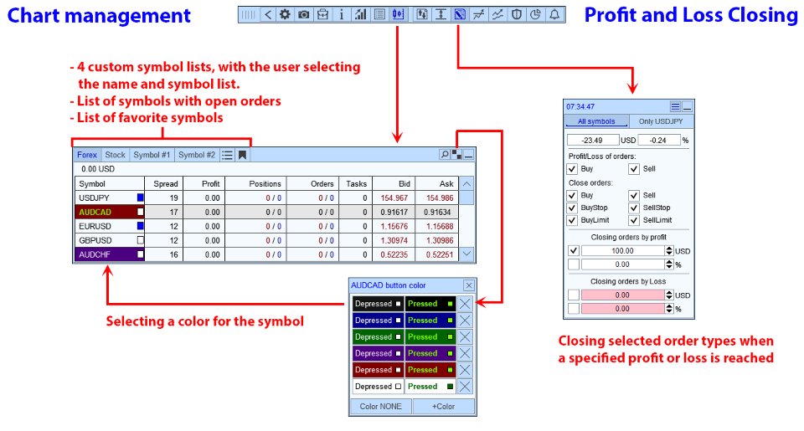Image resolution: width=804 pixels, height=431 pixels.
Task: Pick the blue Depressed color swatch
Action: tap(378, 321)
